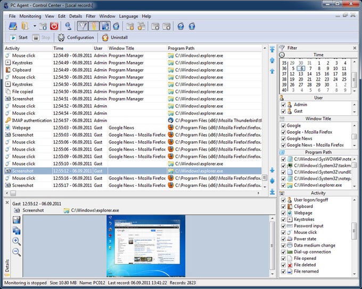Click the vertical Details tab label
This screenshot has height=289, width=362.
tap(7, 266)
